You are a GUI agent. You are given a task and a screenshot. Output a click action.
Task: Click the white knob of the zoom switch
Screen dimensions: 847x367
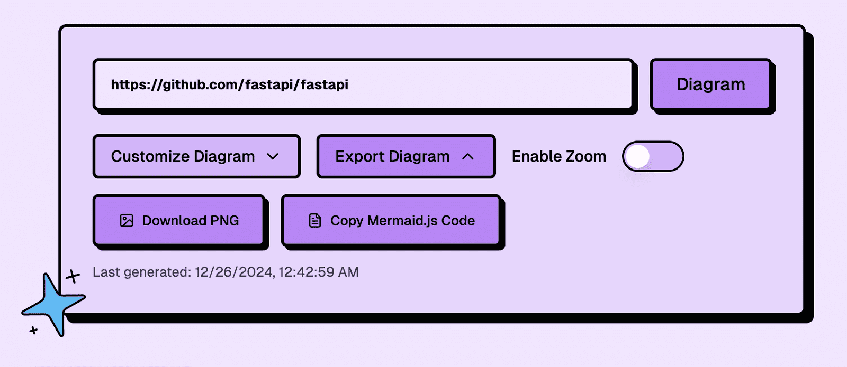[x=638, y=156]
